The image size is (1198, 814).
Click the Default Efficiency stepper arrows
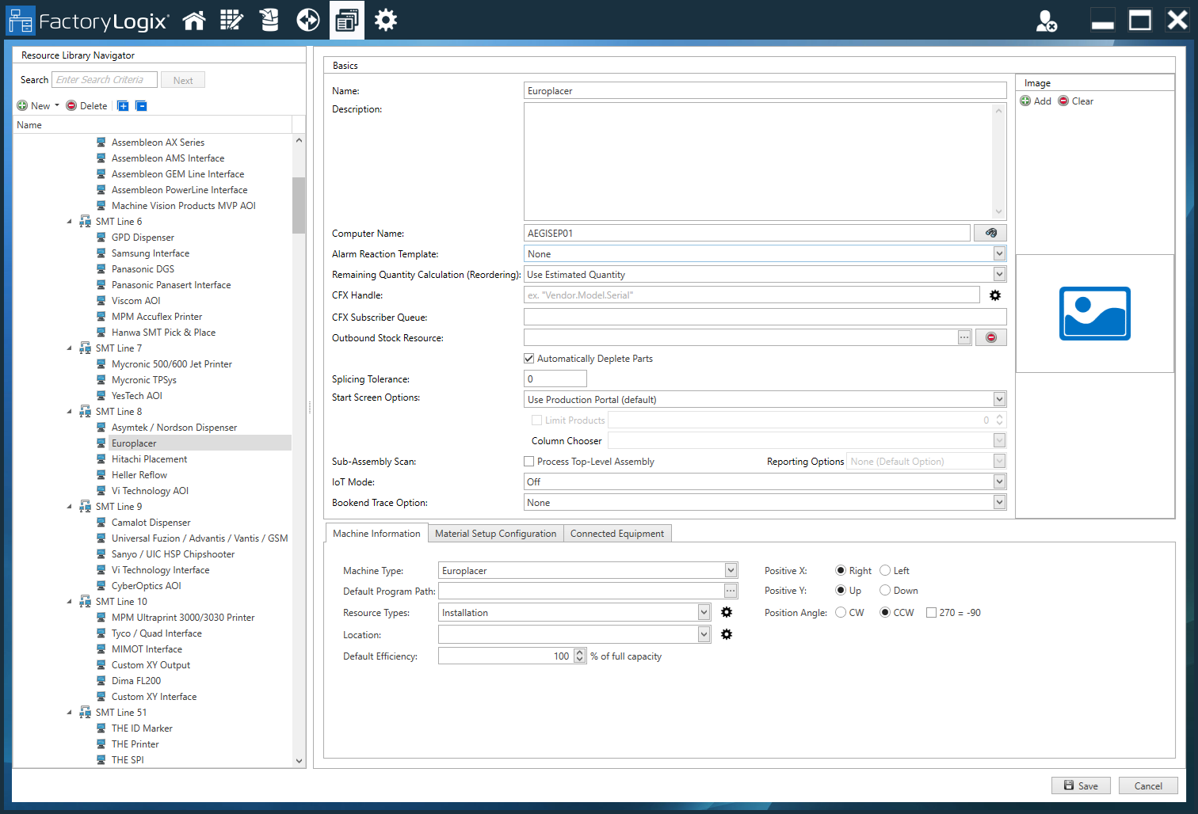click(x=580, y=656)
